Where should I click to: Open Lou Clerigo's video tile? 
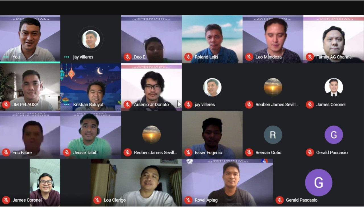(136, 183)
